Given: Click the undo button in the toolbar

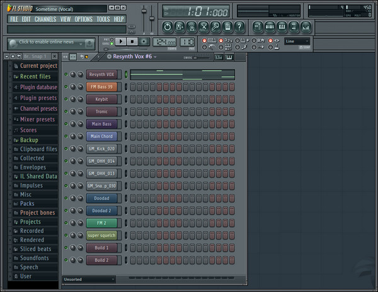Looking at the screenshot, I should point(167,26).
